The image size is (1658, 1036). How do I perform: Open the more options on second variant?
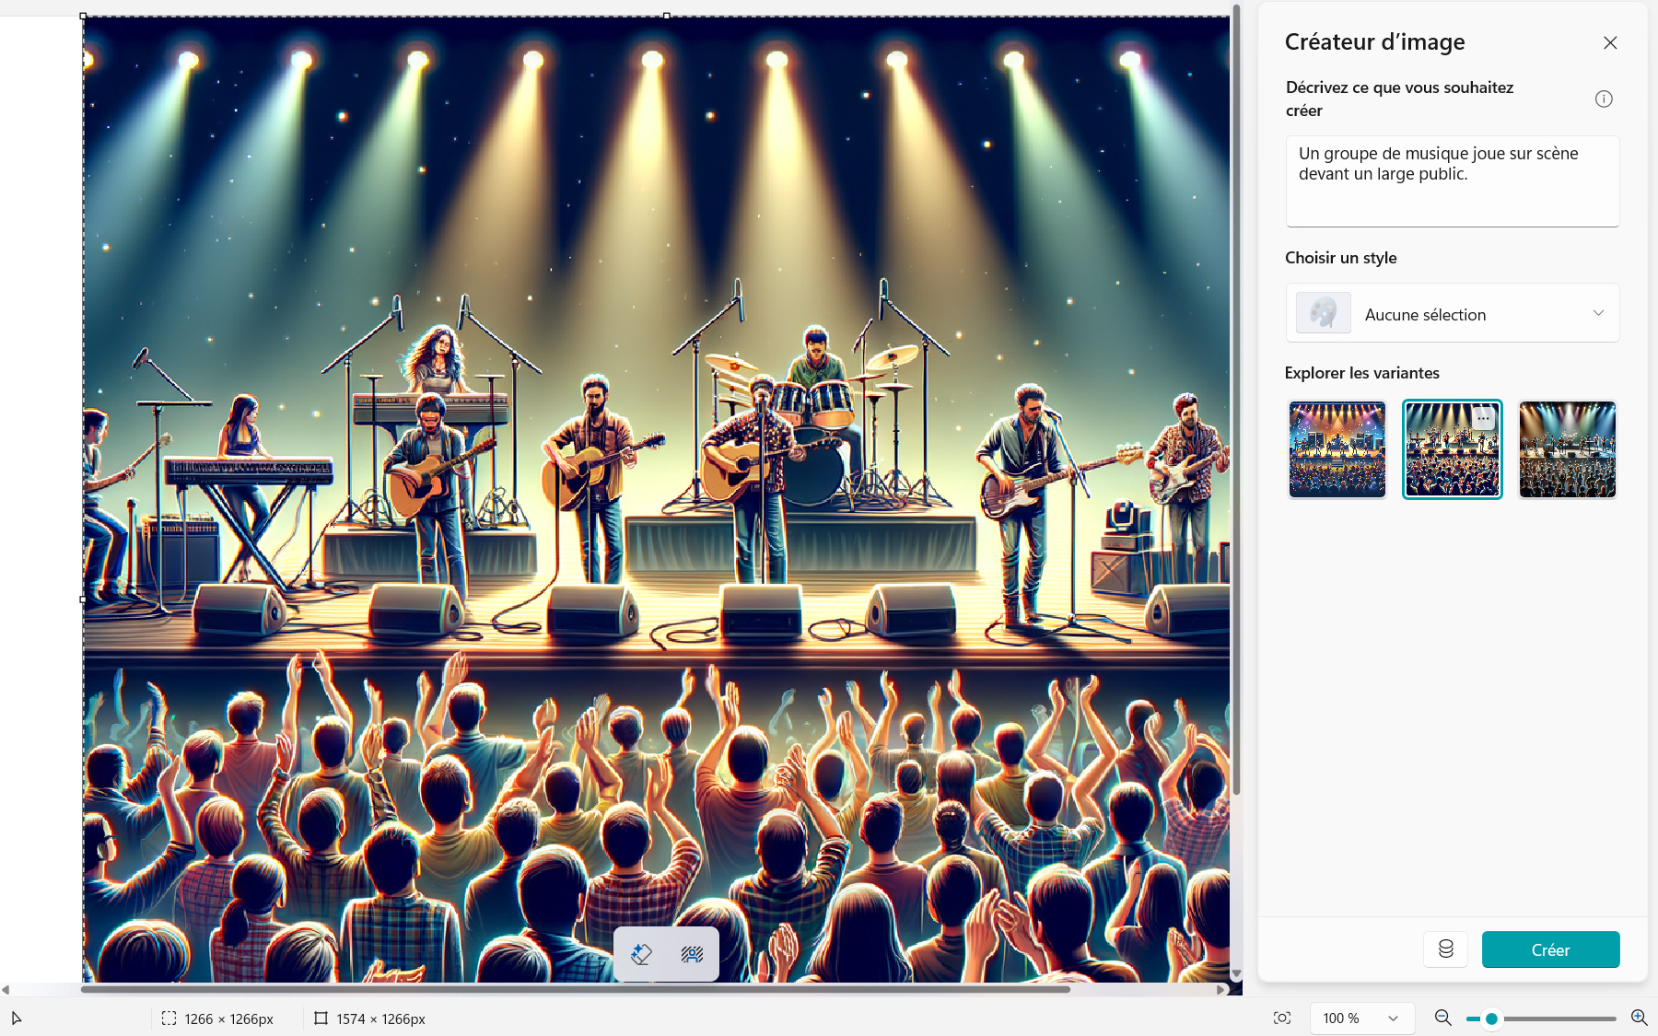tap(1483, 417)
